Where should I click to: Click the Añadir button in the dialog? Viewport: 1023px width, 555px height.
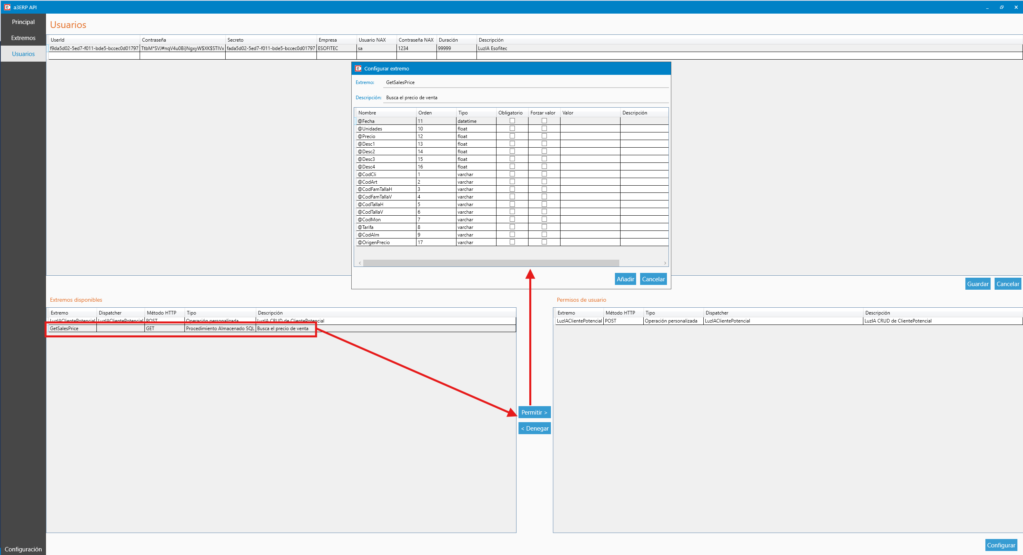625,279
